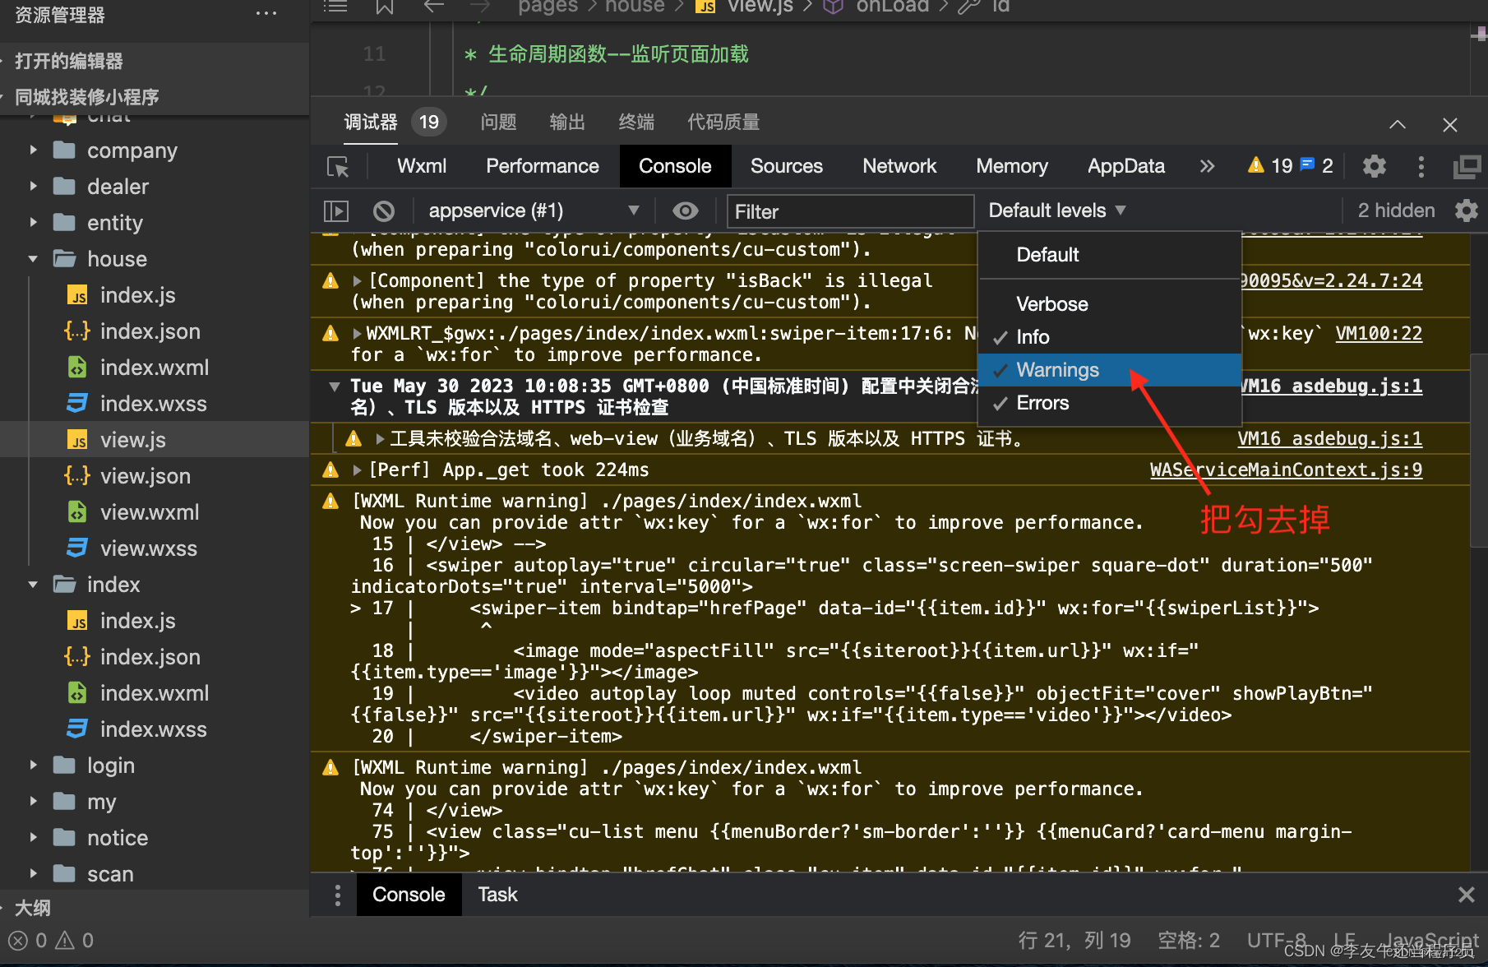Viewport: 1488px width, 967px height.
Task: Show more DevTools tabs with the double chevron
Action: (1206, 166)
